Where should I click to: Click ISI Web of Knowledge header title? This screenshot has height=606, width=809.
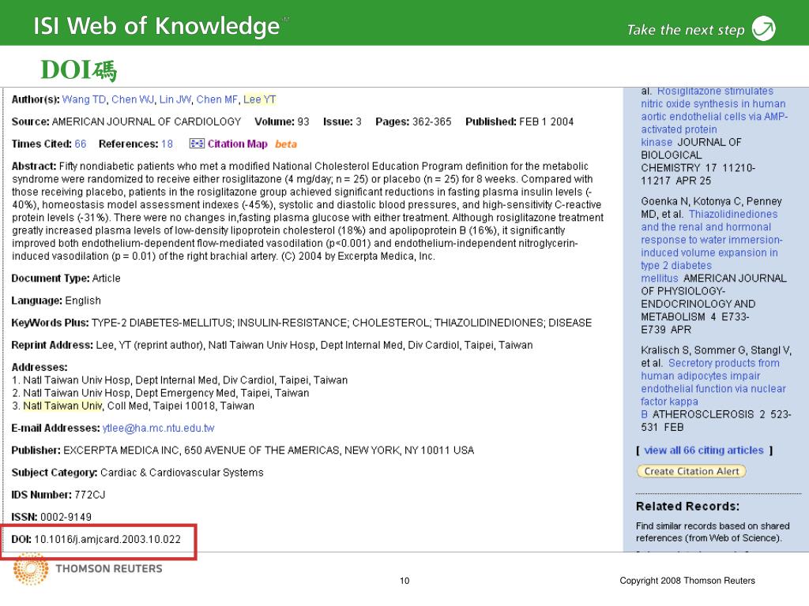click(x=156, y=26)
